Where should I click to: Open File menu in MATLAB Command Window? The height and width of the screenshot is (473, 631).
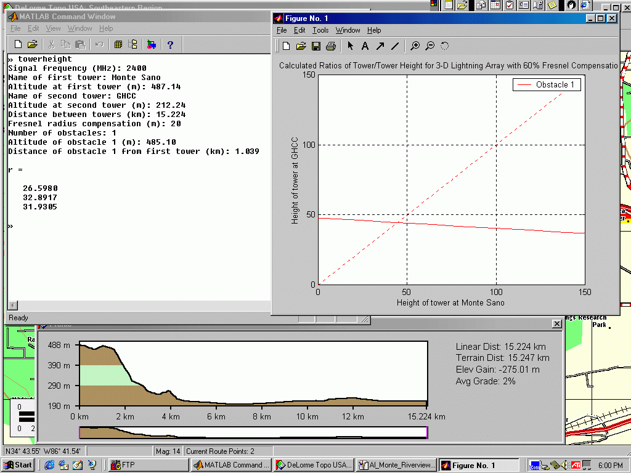tap(15, 28)
